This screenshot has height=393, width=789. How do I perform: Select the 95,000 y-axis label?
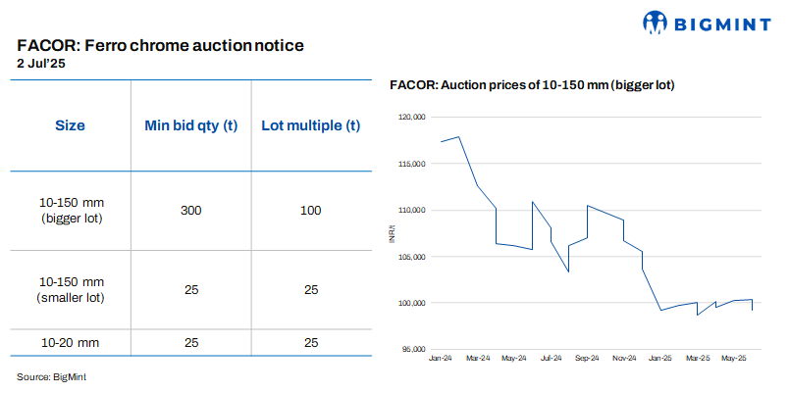pos(414,350)
